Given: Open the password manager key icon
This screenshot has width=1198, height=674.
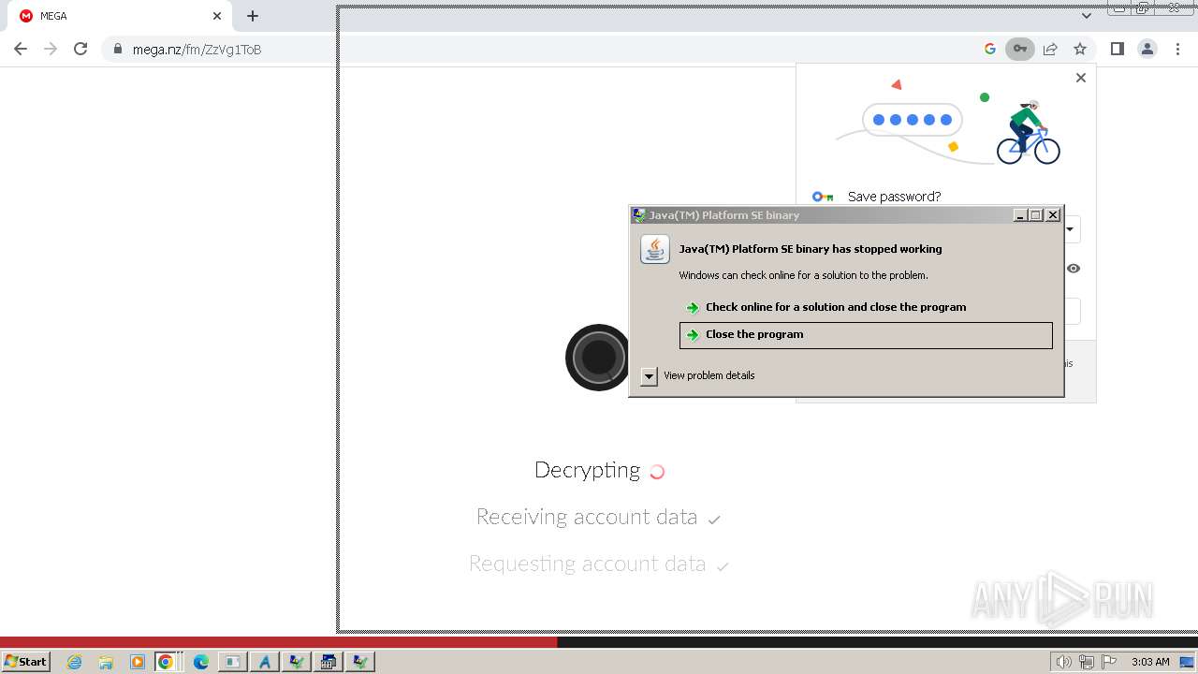Looking at the screenshot, I should 1020,49.
